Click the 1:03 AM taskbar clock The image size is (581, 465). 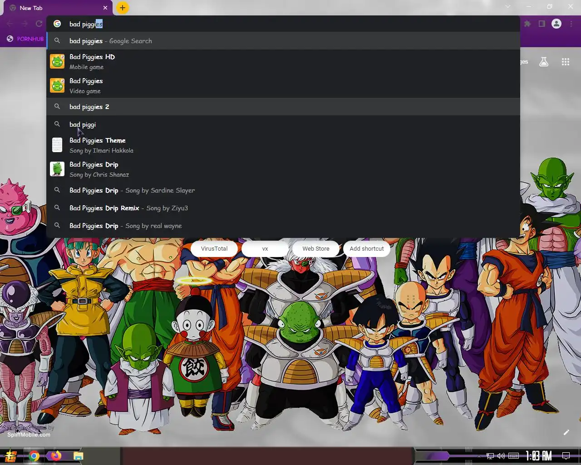point(539,455)
